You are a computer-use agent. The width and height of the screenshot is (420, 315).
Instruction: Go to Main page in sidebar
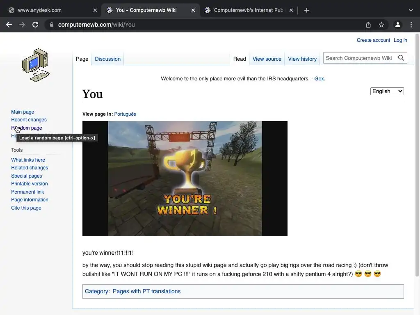pyautogui.click(x=23, y=112)
